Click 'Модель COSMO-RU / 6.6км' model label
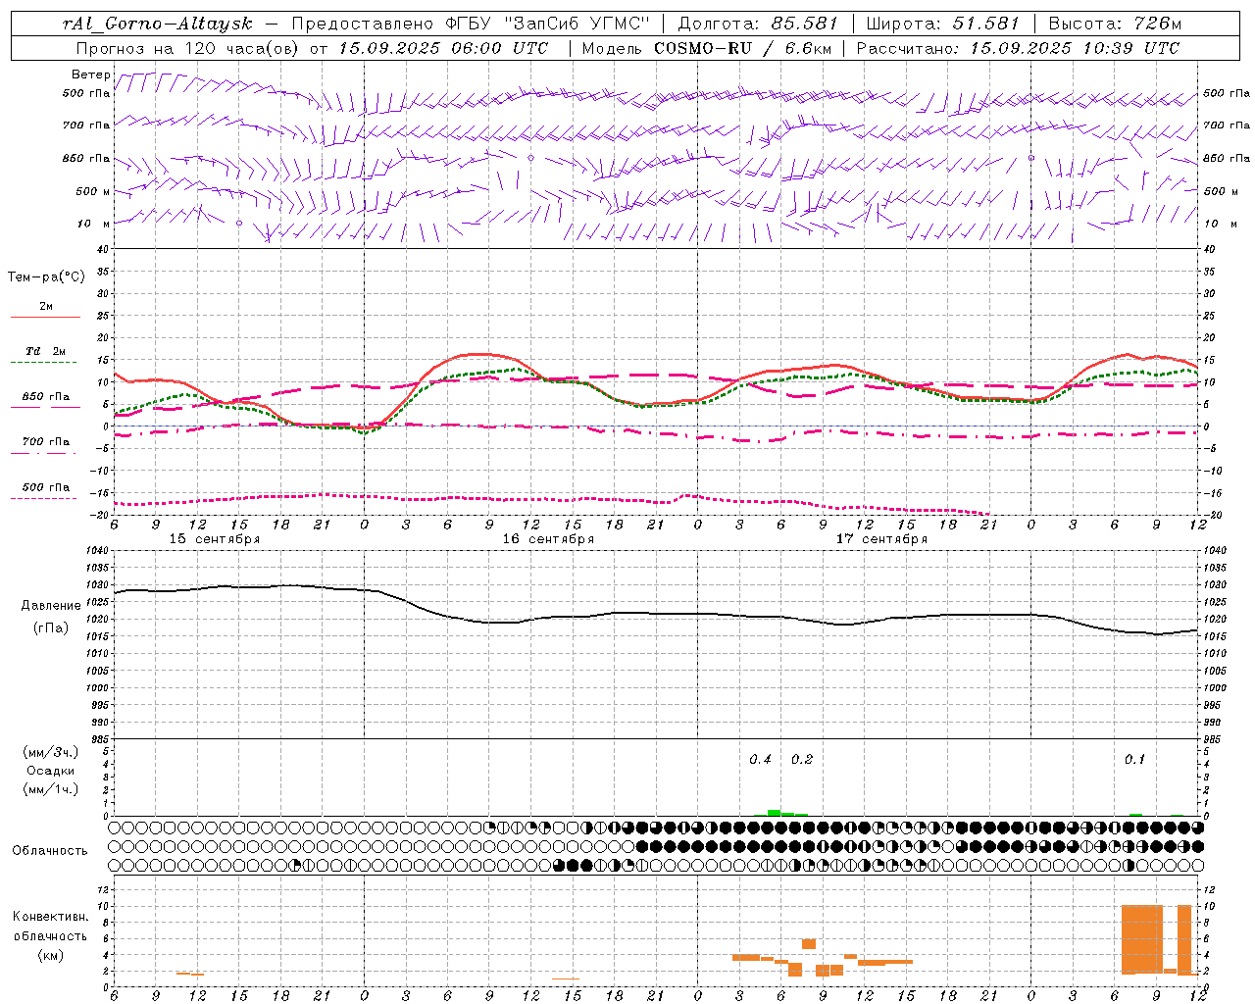 click(x=706, y=48)
